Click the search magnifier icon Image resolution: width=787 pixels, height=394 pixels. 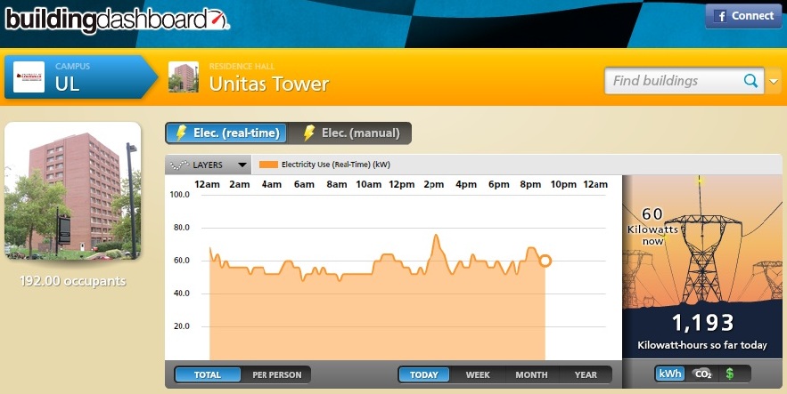pyautogui.click(x=751, y=81)
